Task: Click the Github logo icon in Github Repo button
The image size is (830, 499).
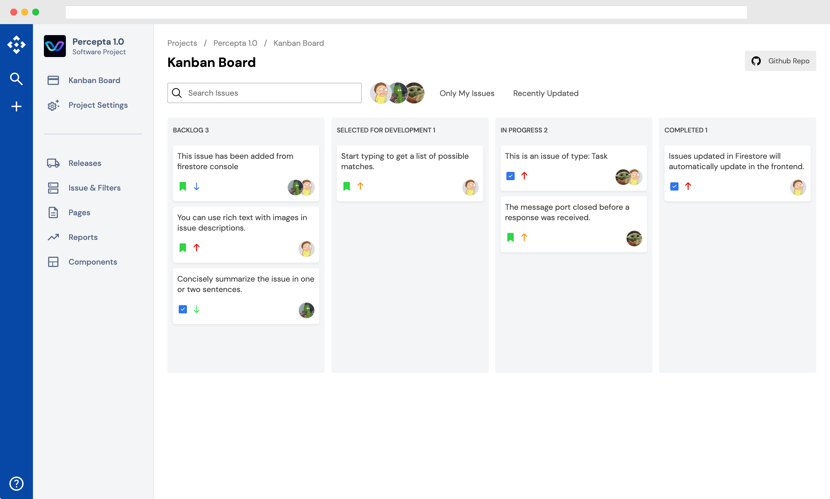Action: pos(756,61)
